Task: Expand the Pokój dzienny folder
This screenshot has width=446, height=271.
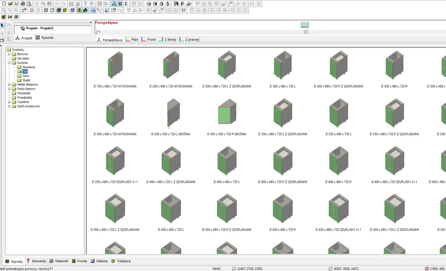Action: click(x=9, y=89)
